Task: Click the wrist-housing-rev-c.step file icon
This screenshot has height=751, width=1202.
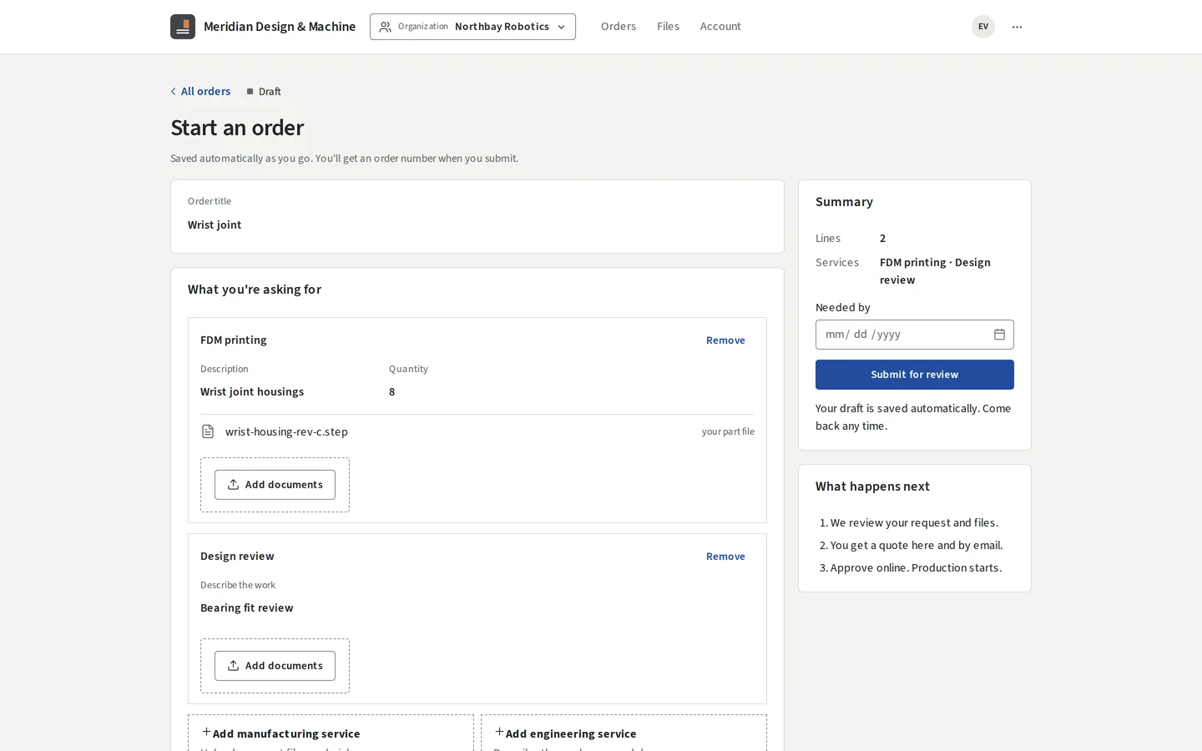Action: click(208, 431)
